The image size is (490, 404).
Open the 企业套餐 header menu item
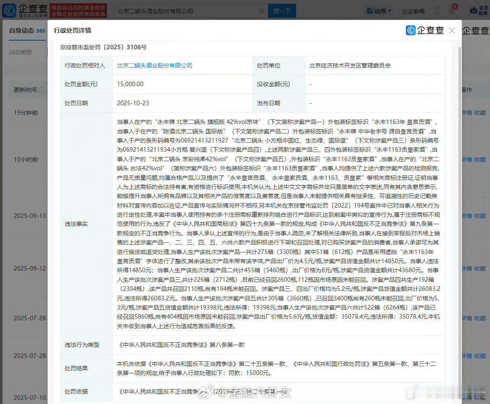coord(413,11)
